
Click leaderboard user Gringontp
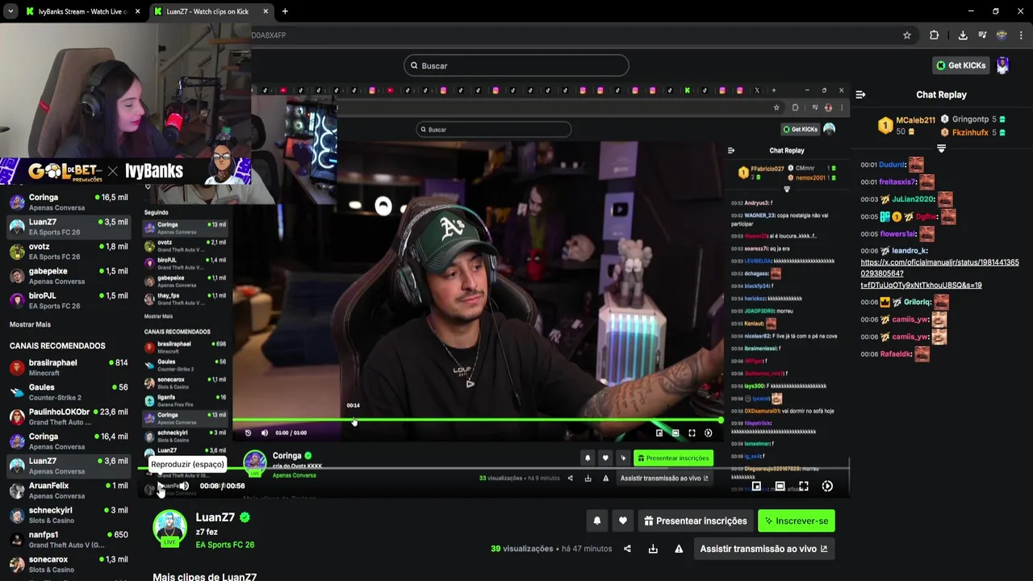(x=970, y=119)
